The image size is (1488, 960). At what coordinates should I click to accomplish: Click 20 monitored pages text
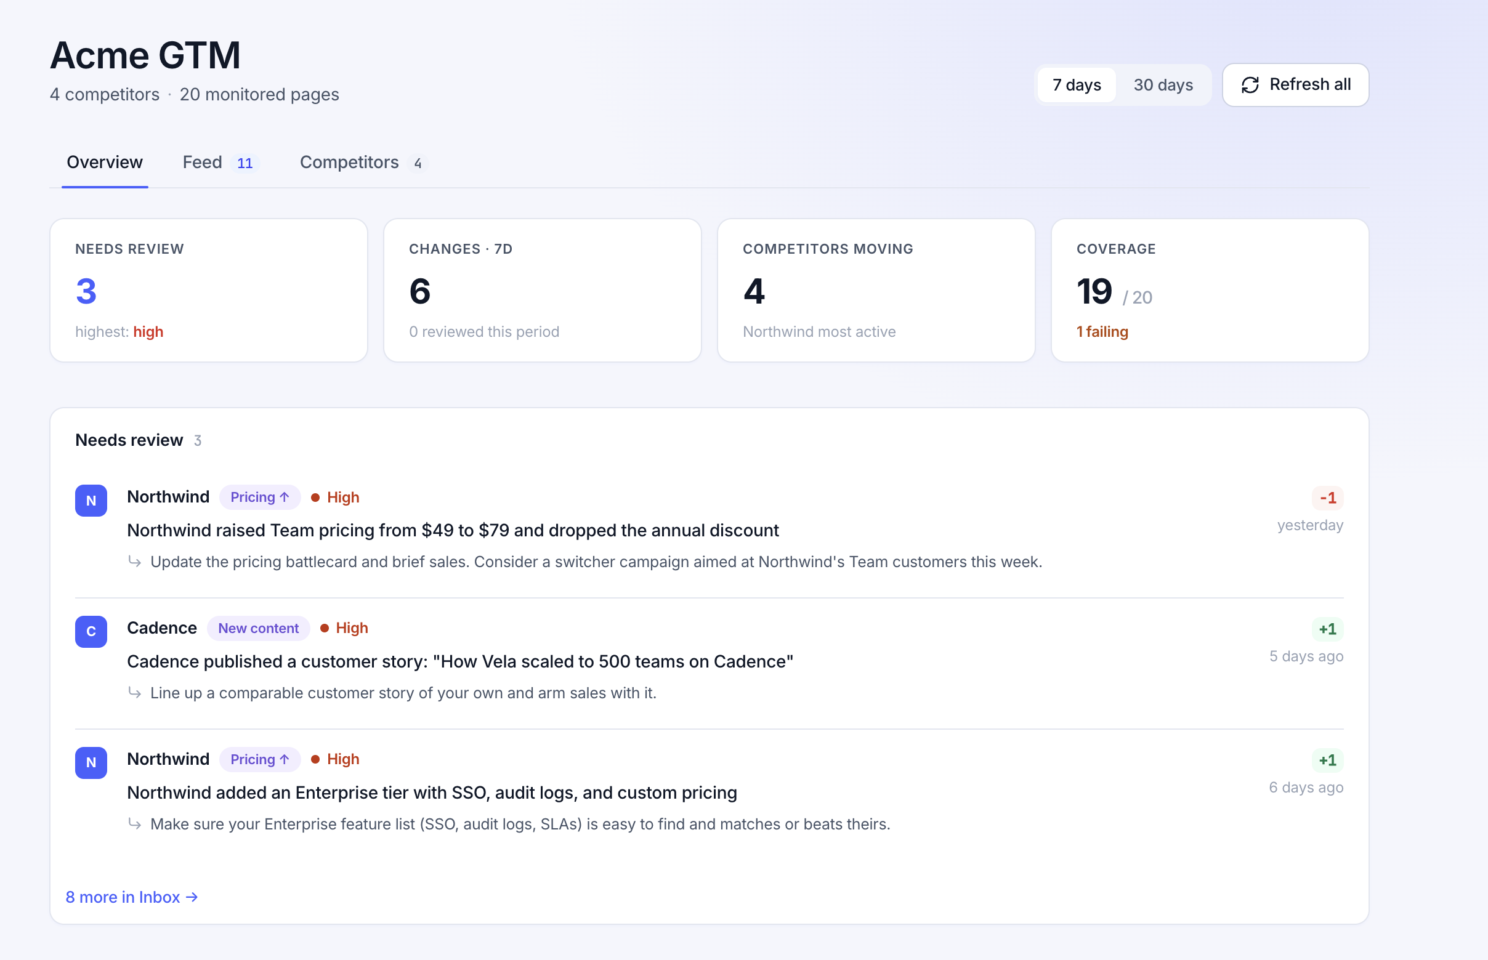pyautogui.click(x=259, y=94)
